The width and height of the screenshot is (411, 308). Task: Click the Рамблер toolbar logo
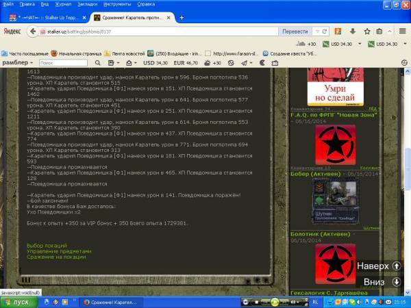tap(16, 63)
